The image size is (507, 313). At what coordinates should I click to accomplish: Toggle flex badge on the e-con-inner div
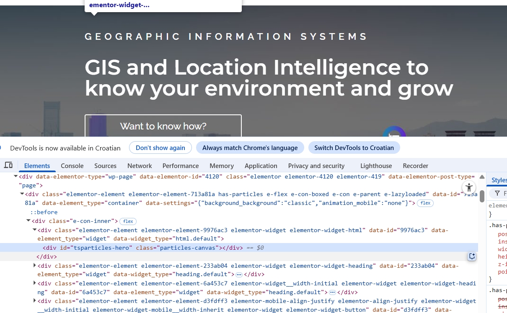128,221
